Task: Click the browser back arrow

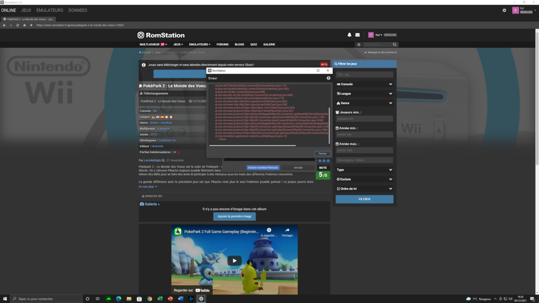Action: point(4,25)
